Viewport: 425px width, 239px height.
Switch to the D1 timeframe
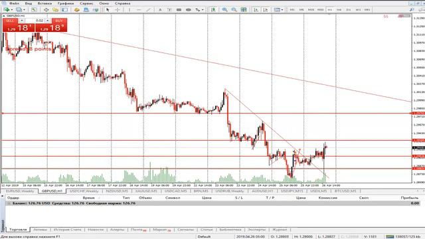pos(349,10)
